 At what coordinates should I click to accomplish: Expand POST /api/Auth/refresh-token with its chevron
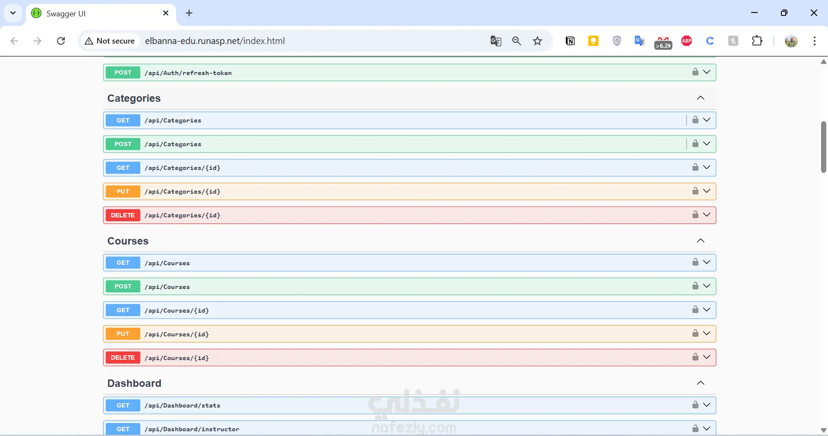(x=707, y=72)
